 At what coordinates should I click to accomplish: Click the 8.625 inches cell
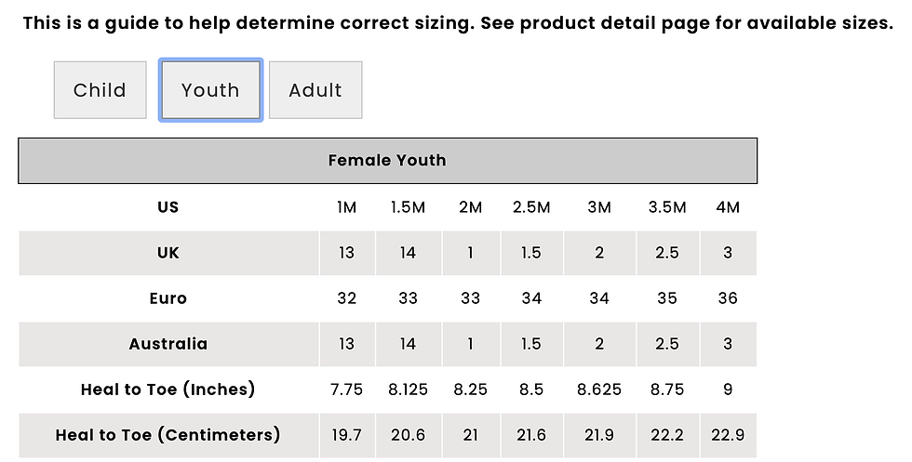point(599,389)
